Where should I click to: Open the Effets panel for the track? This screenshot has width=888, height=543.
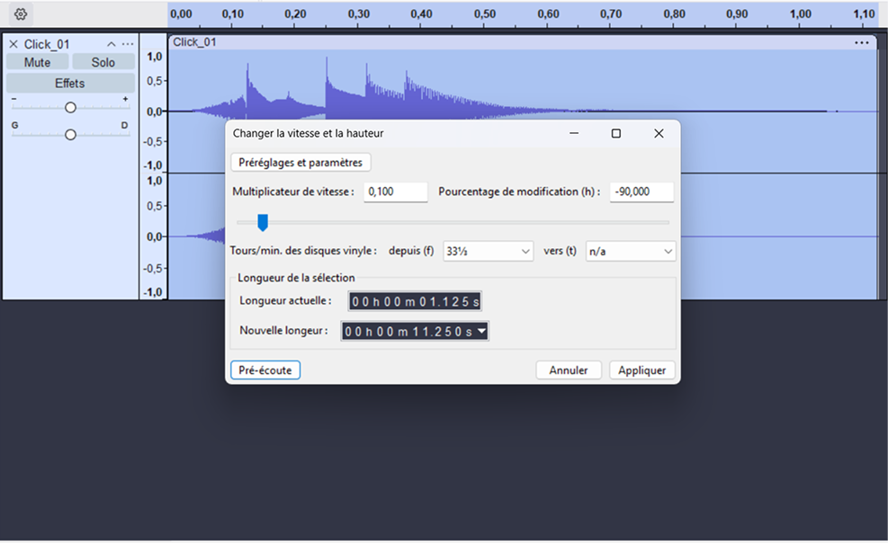coord(69,83)
